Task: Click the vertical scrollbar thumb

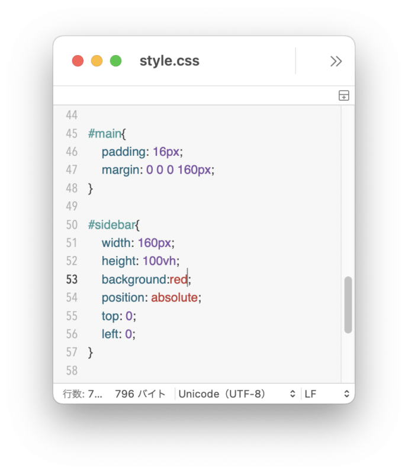Action: click(348, 305)
